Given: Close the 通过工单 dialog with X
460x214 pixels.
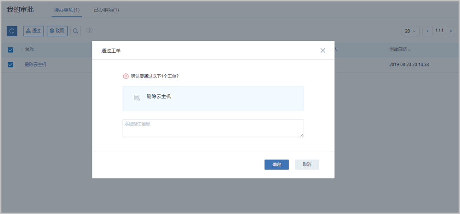Looking at the screenshot, I should (323, 50).
